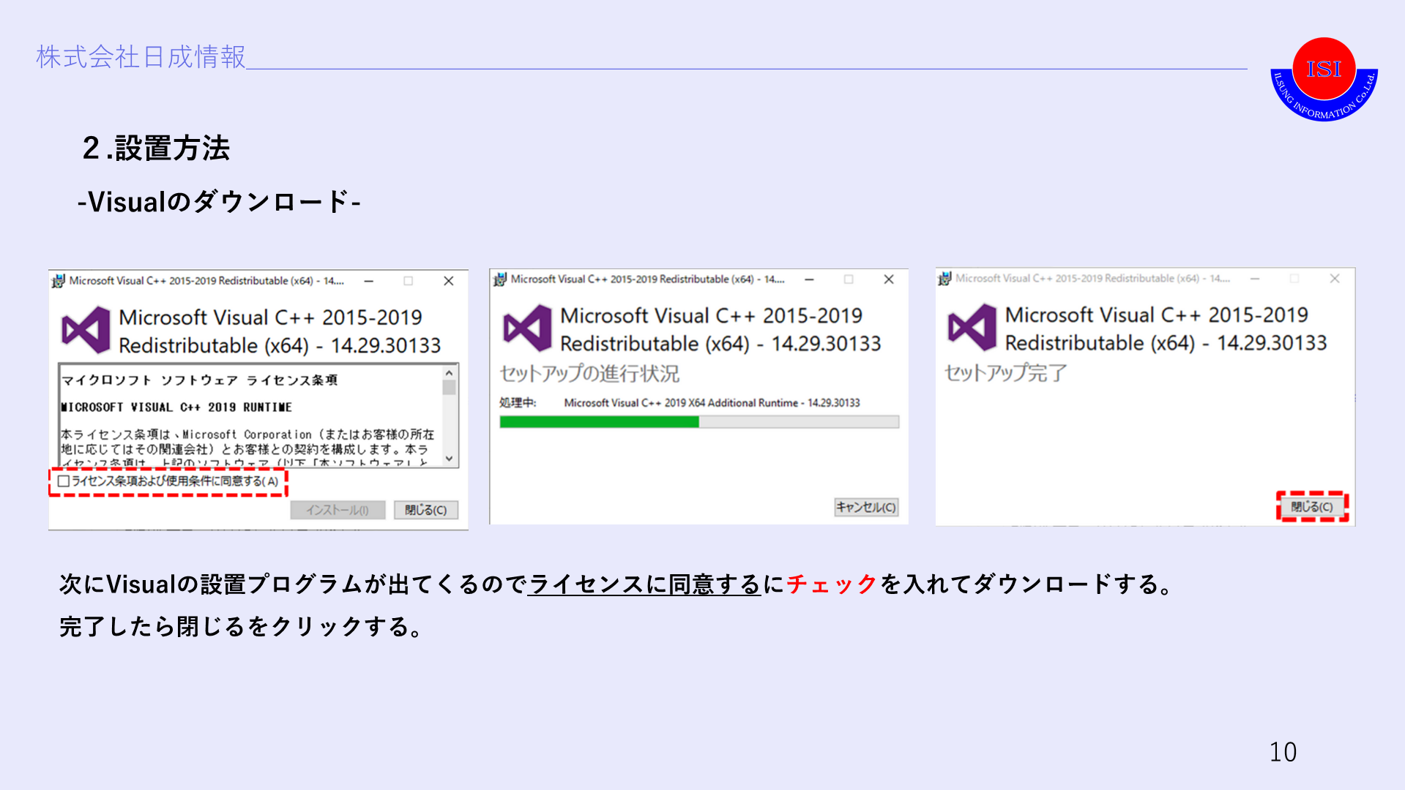This screenshot has width=1405, height=790.
Task: Minimize the license agreement dialog
Action: [369, 281]
